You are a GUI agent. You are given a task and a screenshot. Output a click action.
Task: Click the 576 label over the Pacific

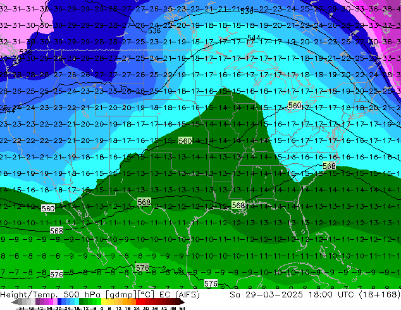coord(56,275)
